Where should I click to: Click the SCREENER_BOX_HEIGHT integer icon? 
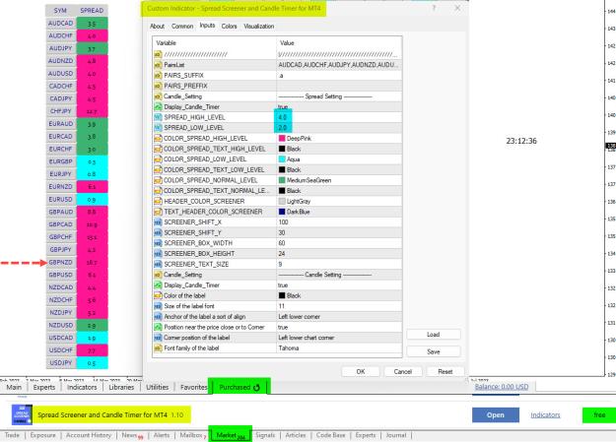tap(158, 254)
